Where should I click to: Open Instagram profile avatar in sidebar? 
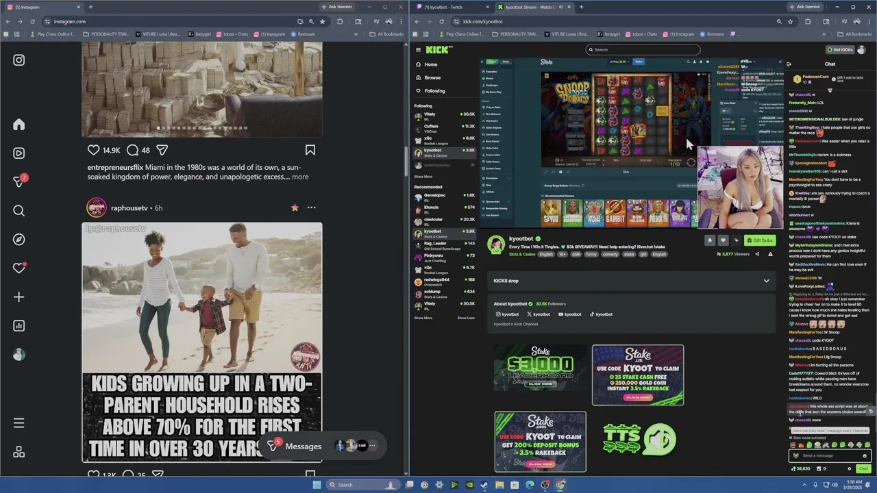[x=19, y=355]
